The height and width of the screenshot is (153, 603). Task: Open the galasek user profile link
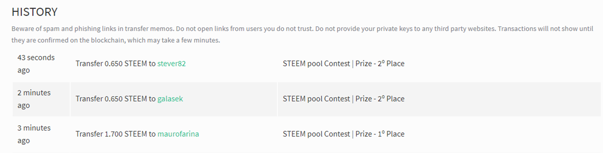[170, 99]
